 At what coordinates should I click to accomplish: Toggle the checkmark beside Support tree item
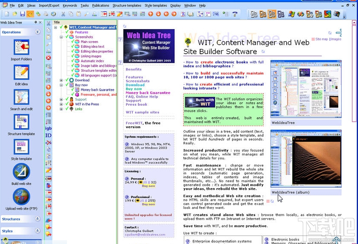67,99
